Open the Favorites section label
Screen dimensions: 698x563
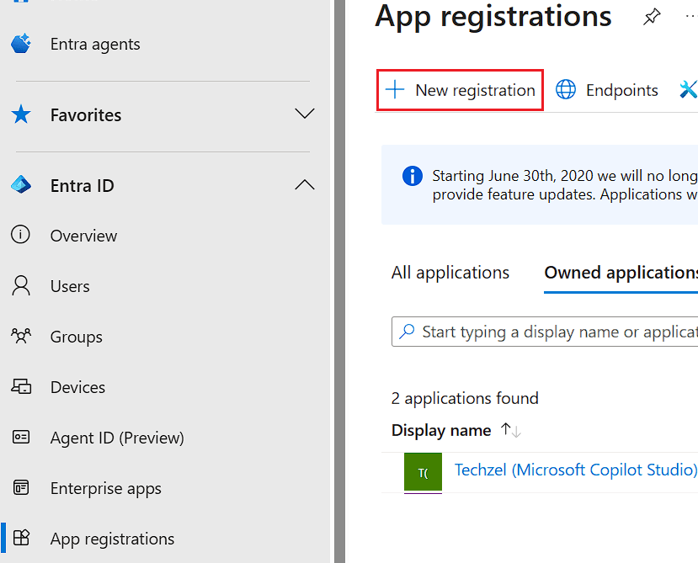(x=86, y=114)
